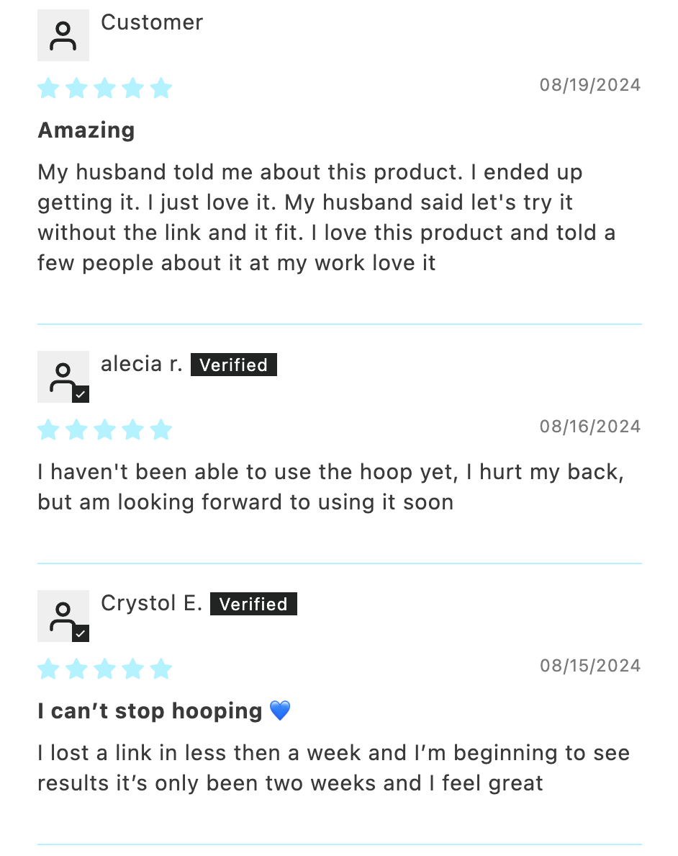The image size is (678, 856).
Task: Select the Crystol E. reviewer name
Action: 151,603
